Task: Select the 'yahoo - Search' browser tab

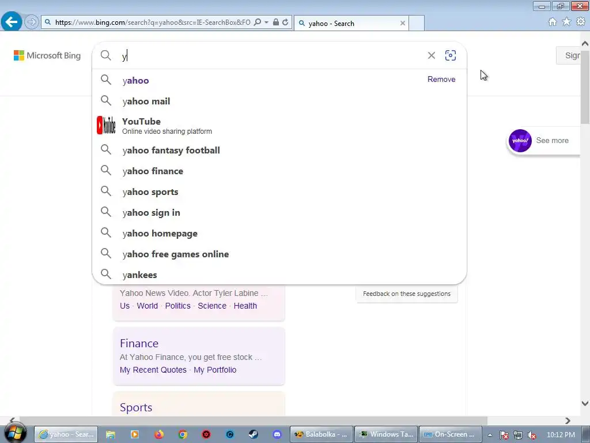Action: (351, 23)
